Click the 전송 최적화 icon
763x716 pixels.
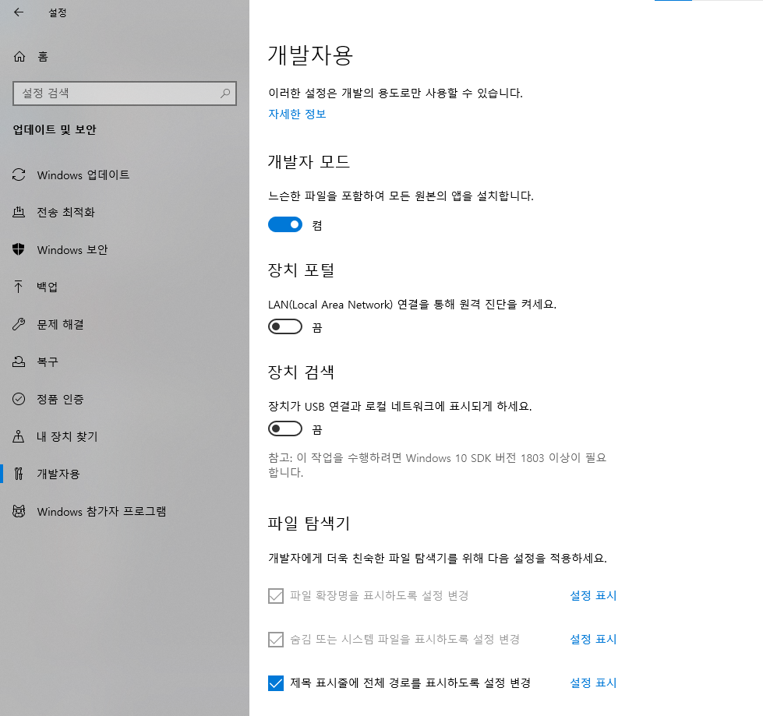(19, 212)
